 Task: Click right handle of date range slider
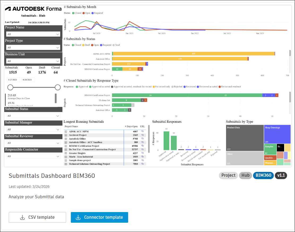pyautogui.click(x=58, y=87)
